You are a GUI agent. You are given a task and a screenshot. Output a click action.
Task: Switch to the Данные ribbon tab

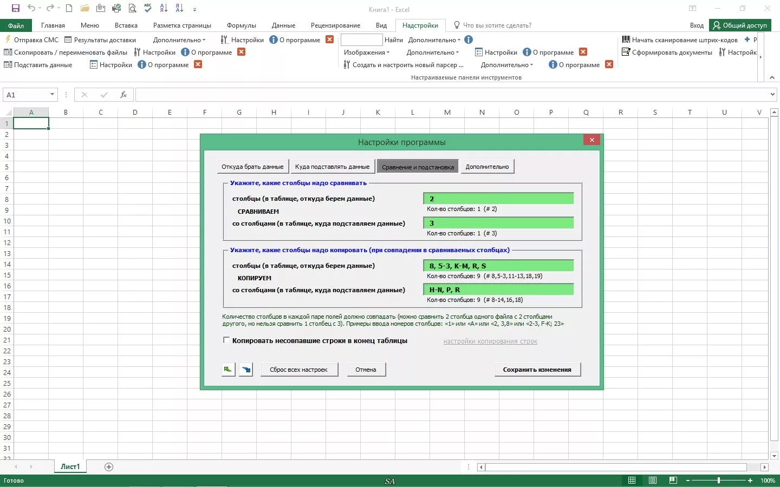click(x=284, y=25)
